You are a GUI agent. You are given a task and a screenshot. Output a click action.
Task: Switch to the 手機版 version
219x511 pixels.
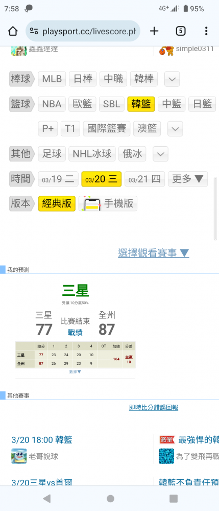108,204
